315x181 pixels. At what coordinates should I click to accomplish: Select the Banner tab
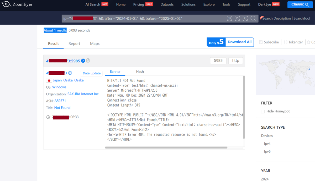pos(115,72)
